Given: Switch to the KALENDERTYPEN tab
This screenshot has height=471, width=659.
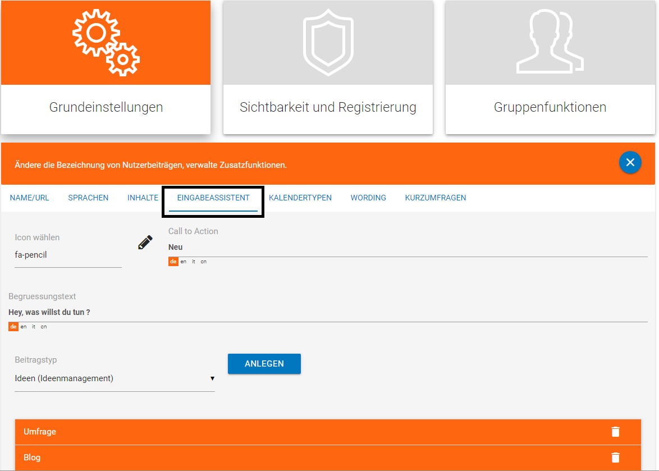Looking at the screenshot, I should pos(300,198).
